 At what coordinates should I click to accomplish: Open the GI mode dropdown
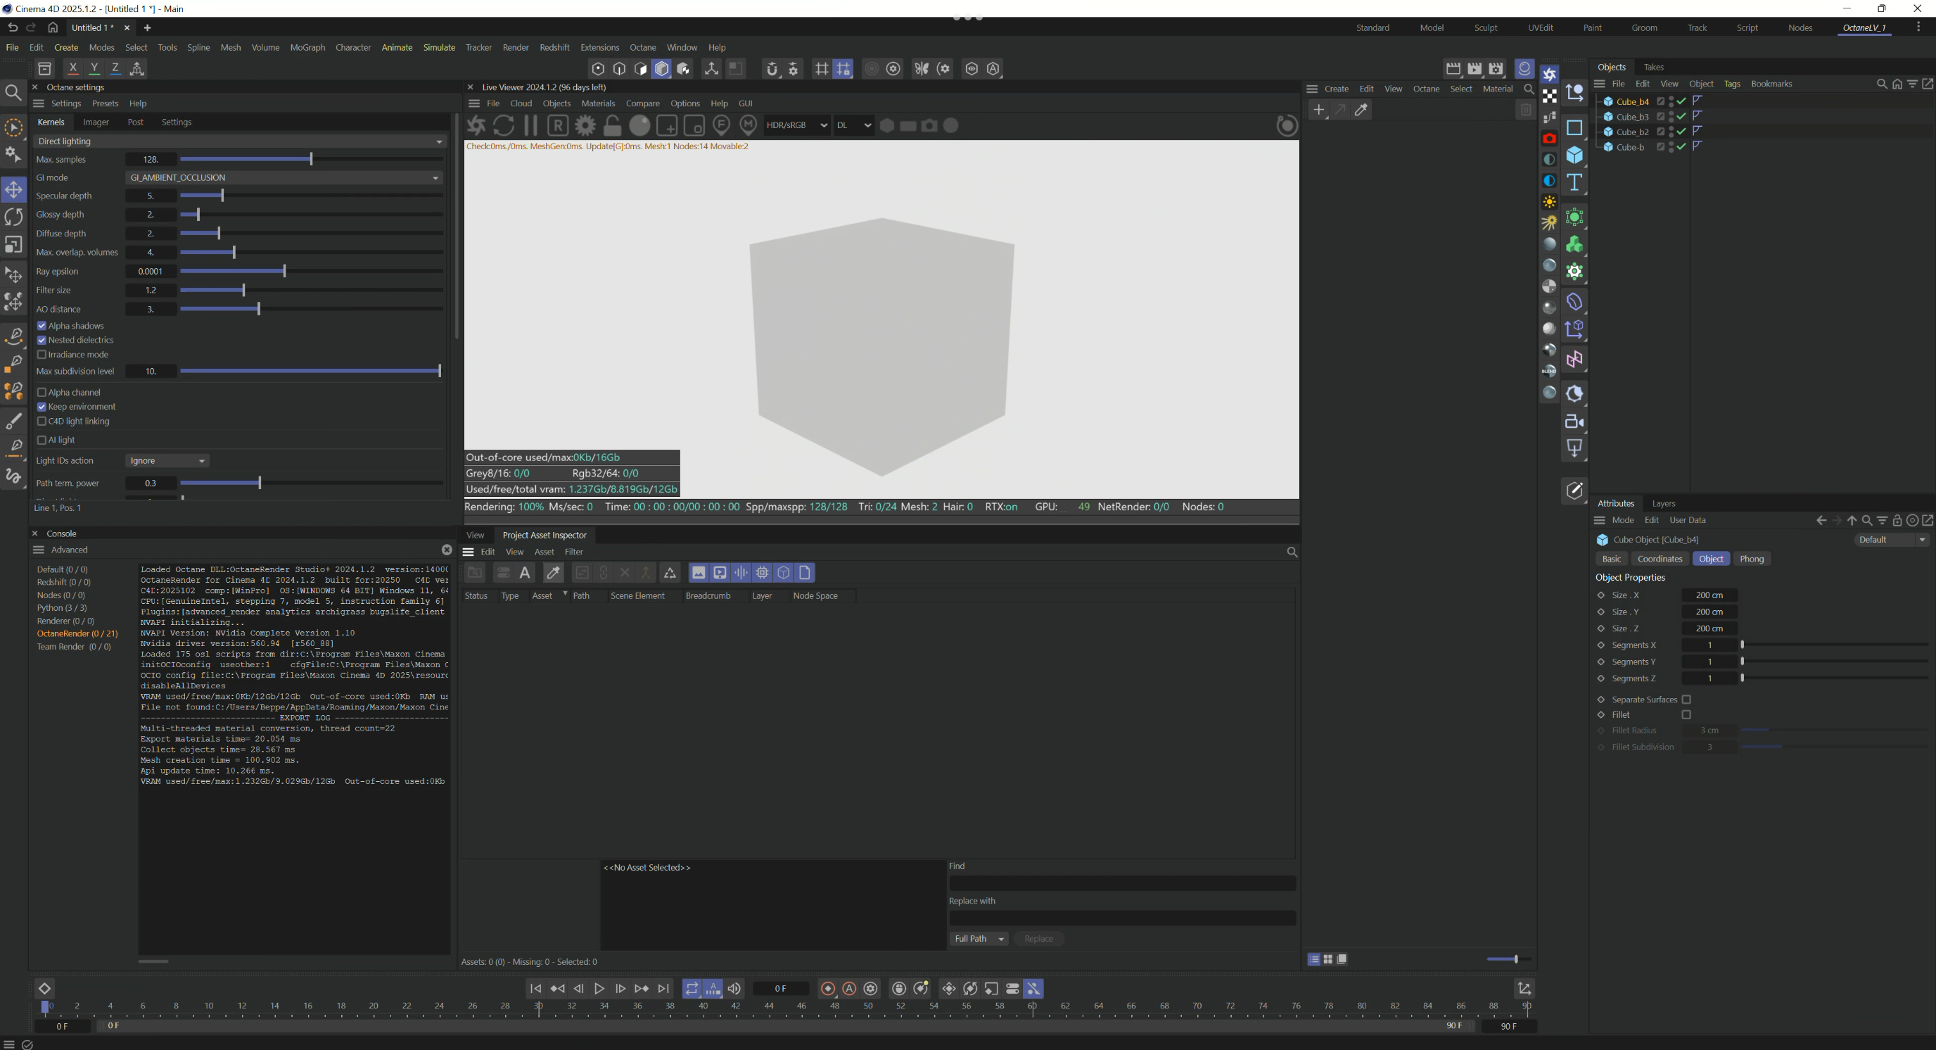pos(284,178)
